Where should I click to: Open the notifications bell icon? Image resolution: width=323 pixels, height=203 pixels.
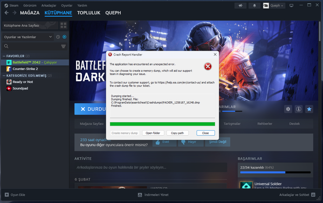click(255, 5)
